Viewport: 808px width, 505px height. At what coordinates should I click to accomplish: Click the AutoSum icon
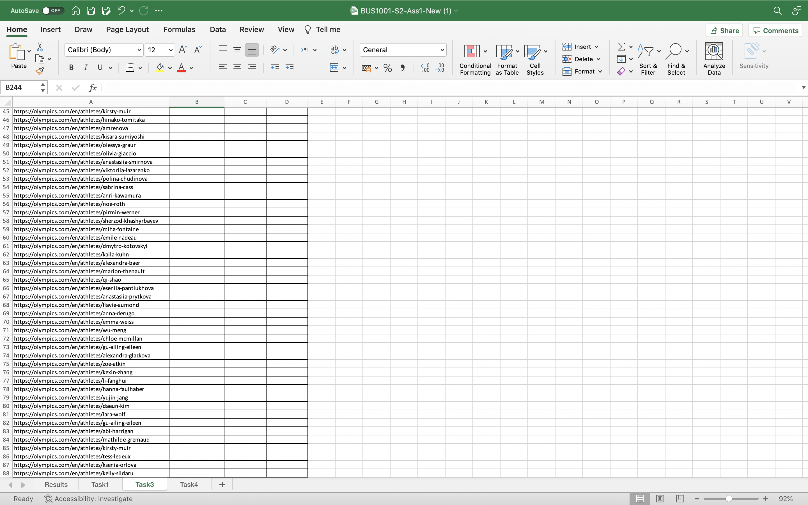(x=622, y=46)
